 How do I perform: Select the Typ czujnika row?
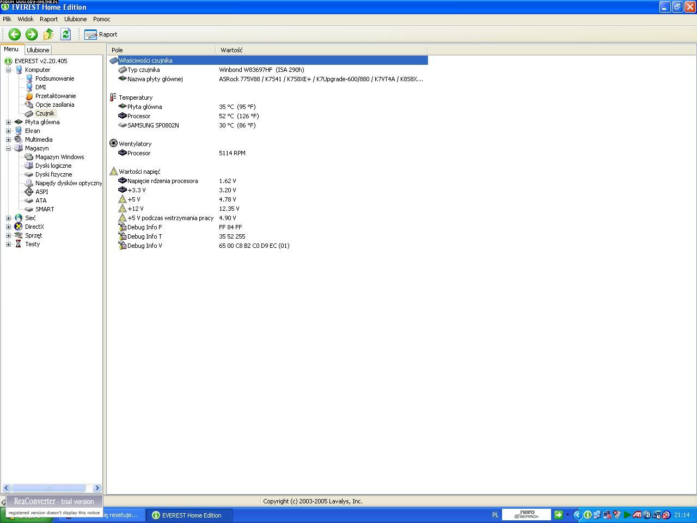tap(268, 70)
